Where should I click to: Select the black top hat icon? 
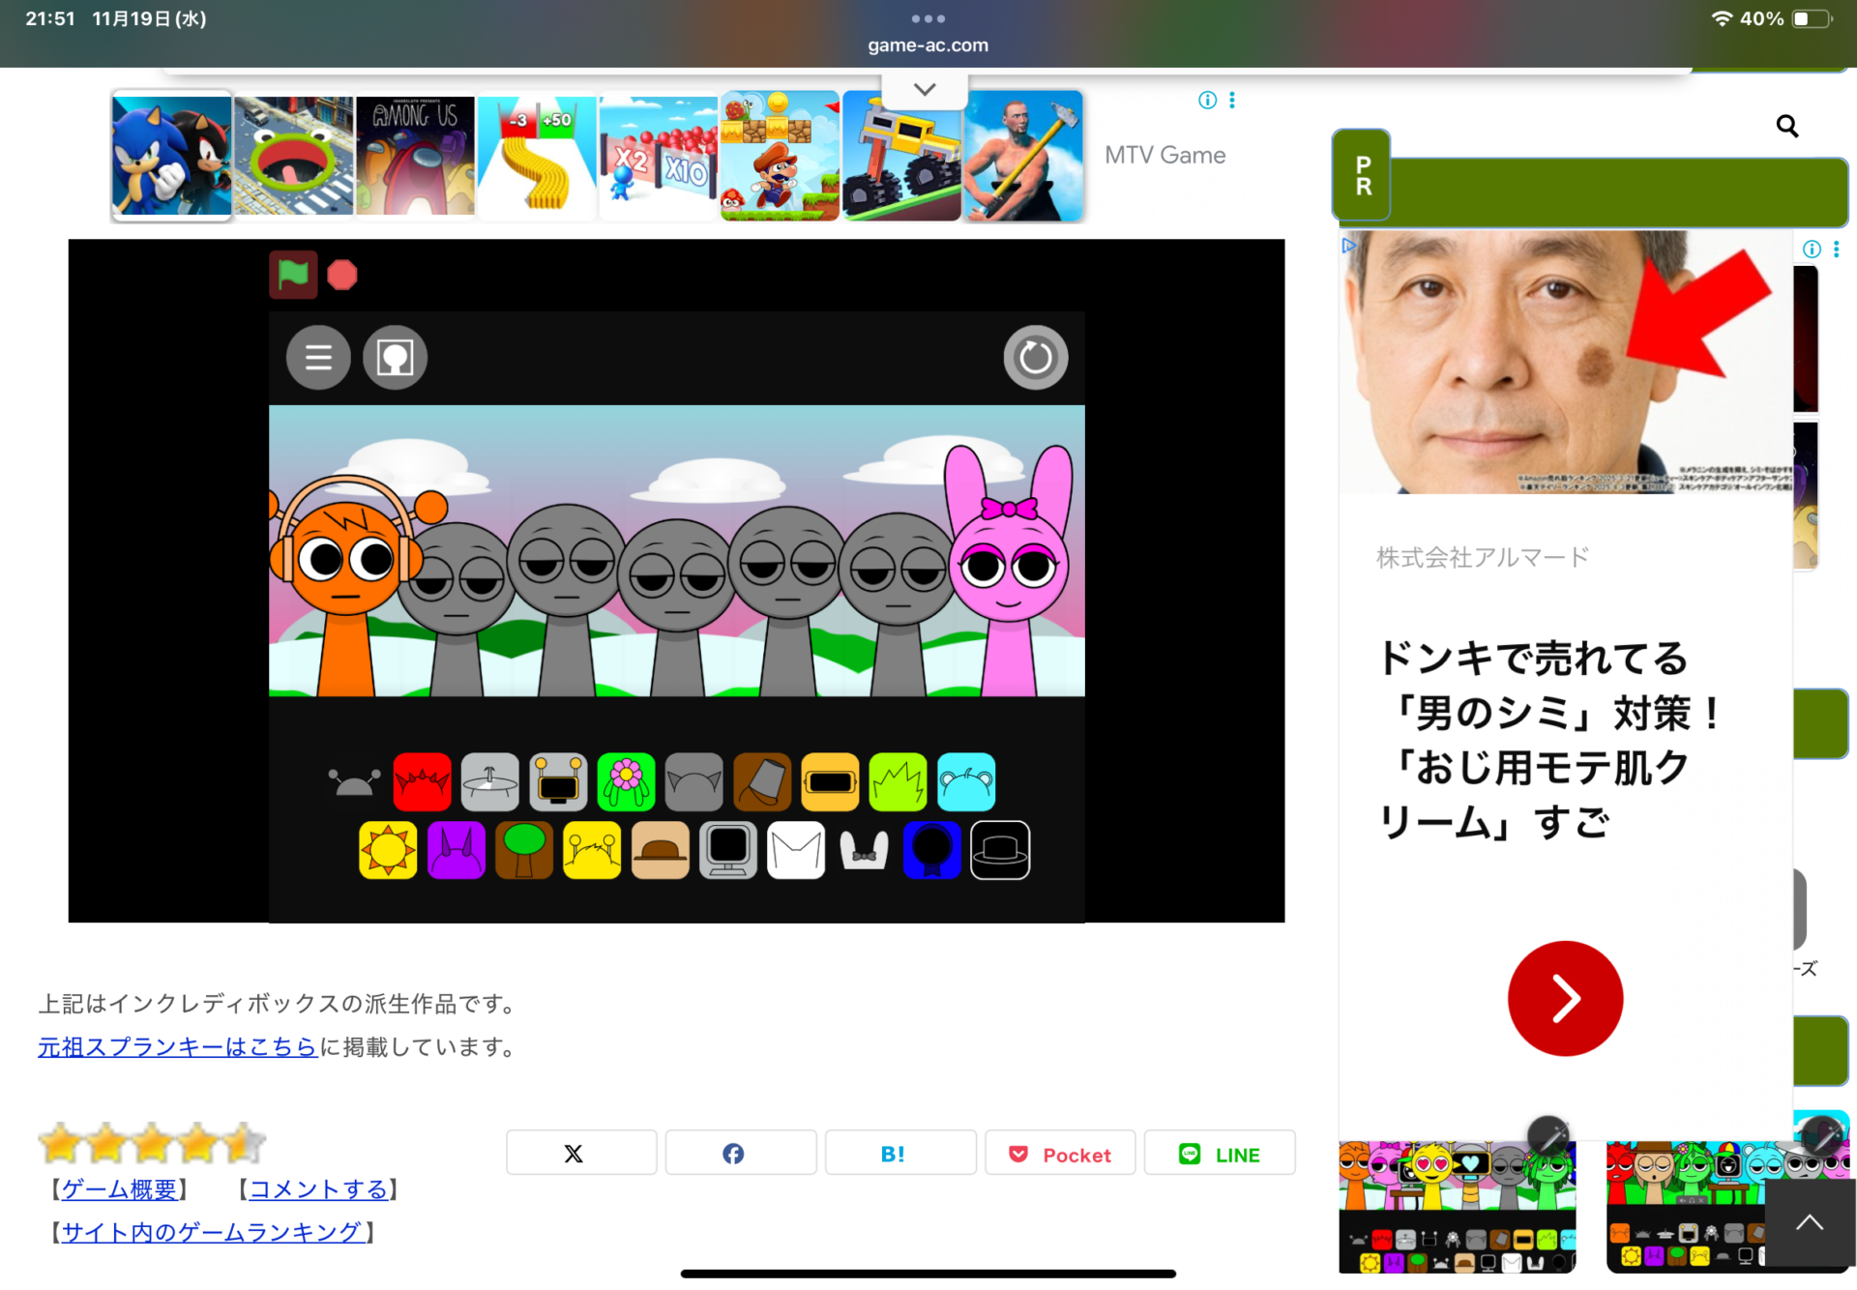coord(999,850)
